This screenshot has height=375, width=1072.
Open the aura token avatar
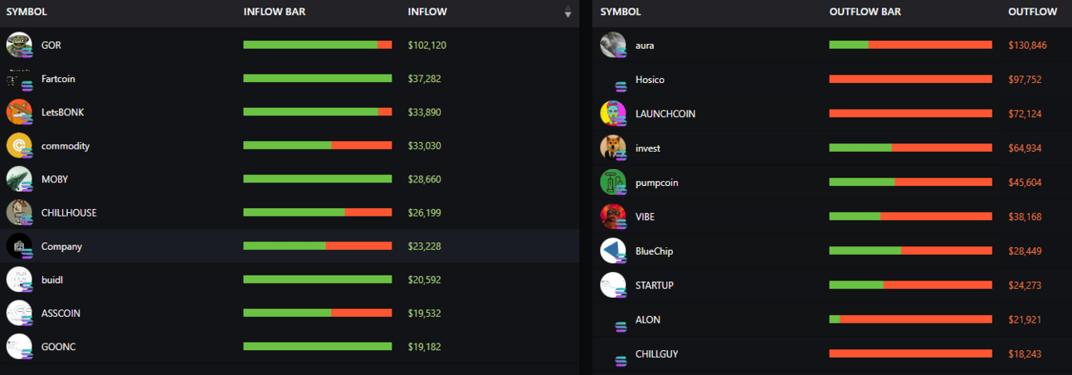pyautogui.click(x=612, y=45)
